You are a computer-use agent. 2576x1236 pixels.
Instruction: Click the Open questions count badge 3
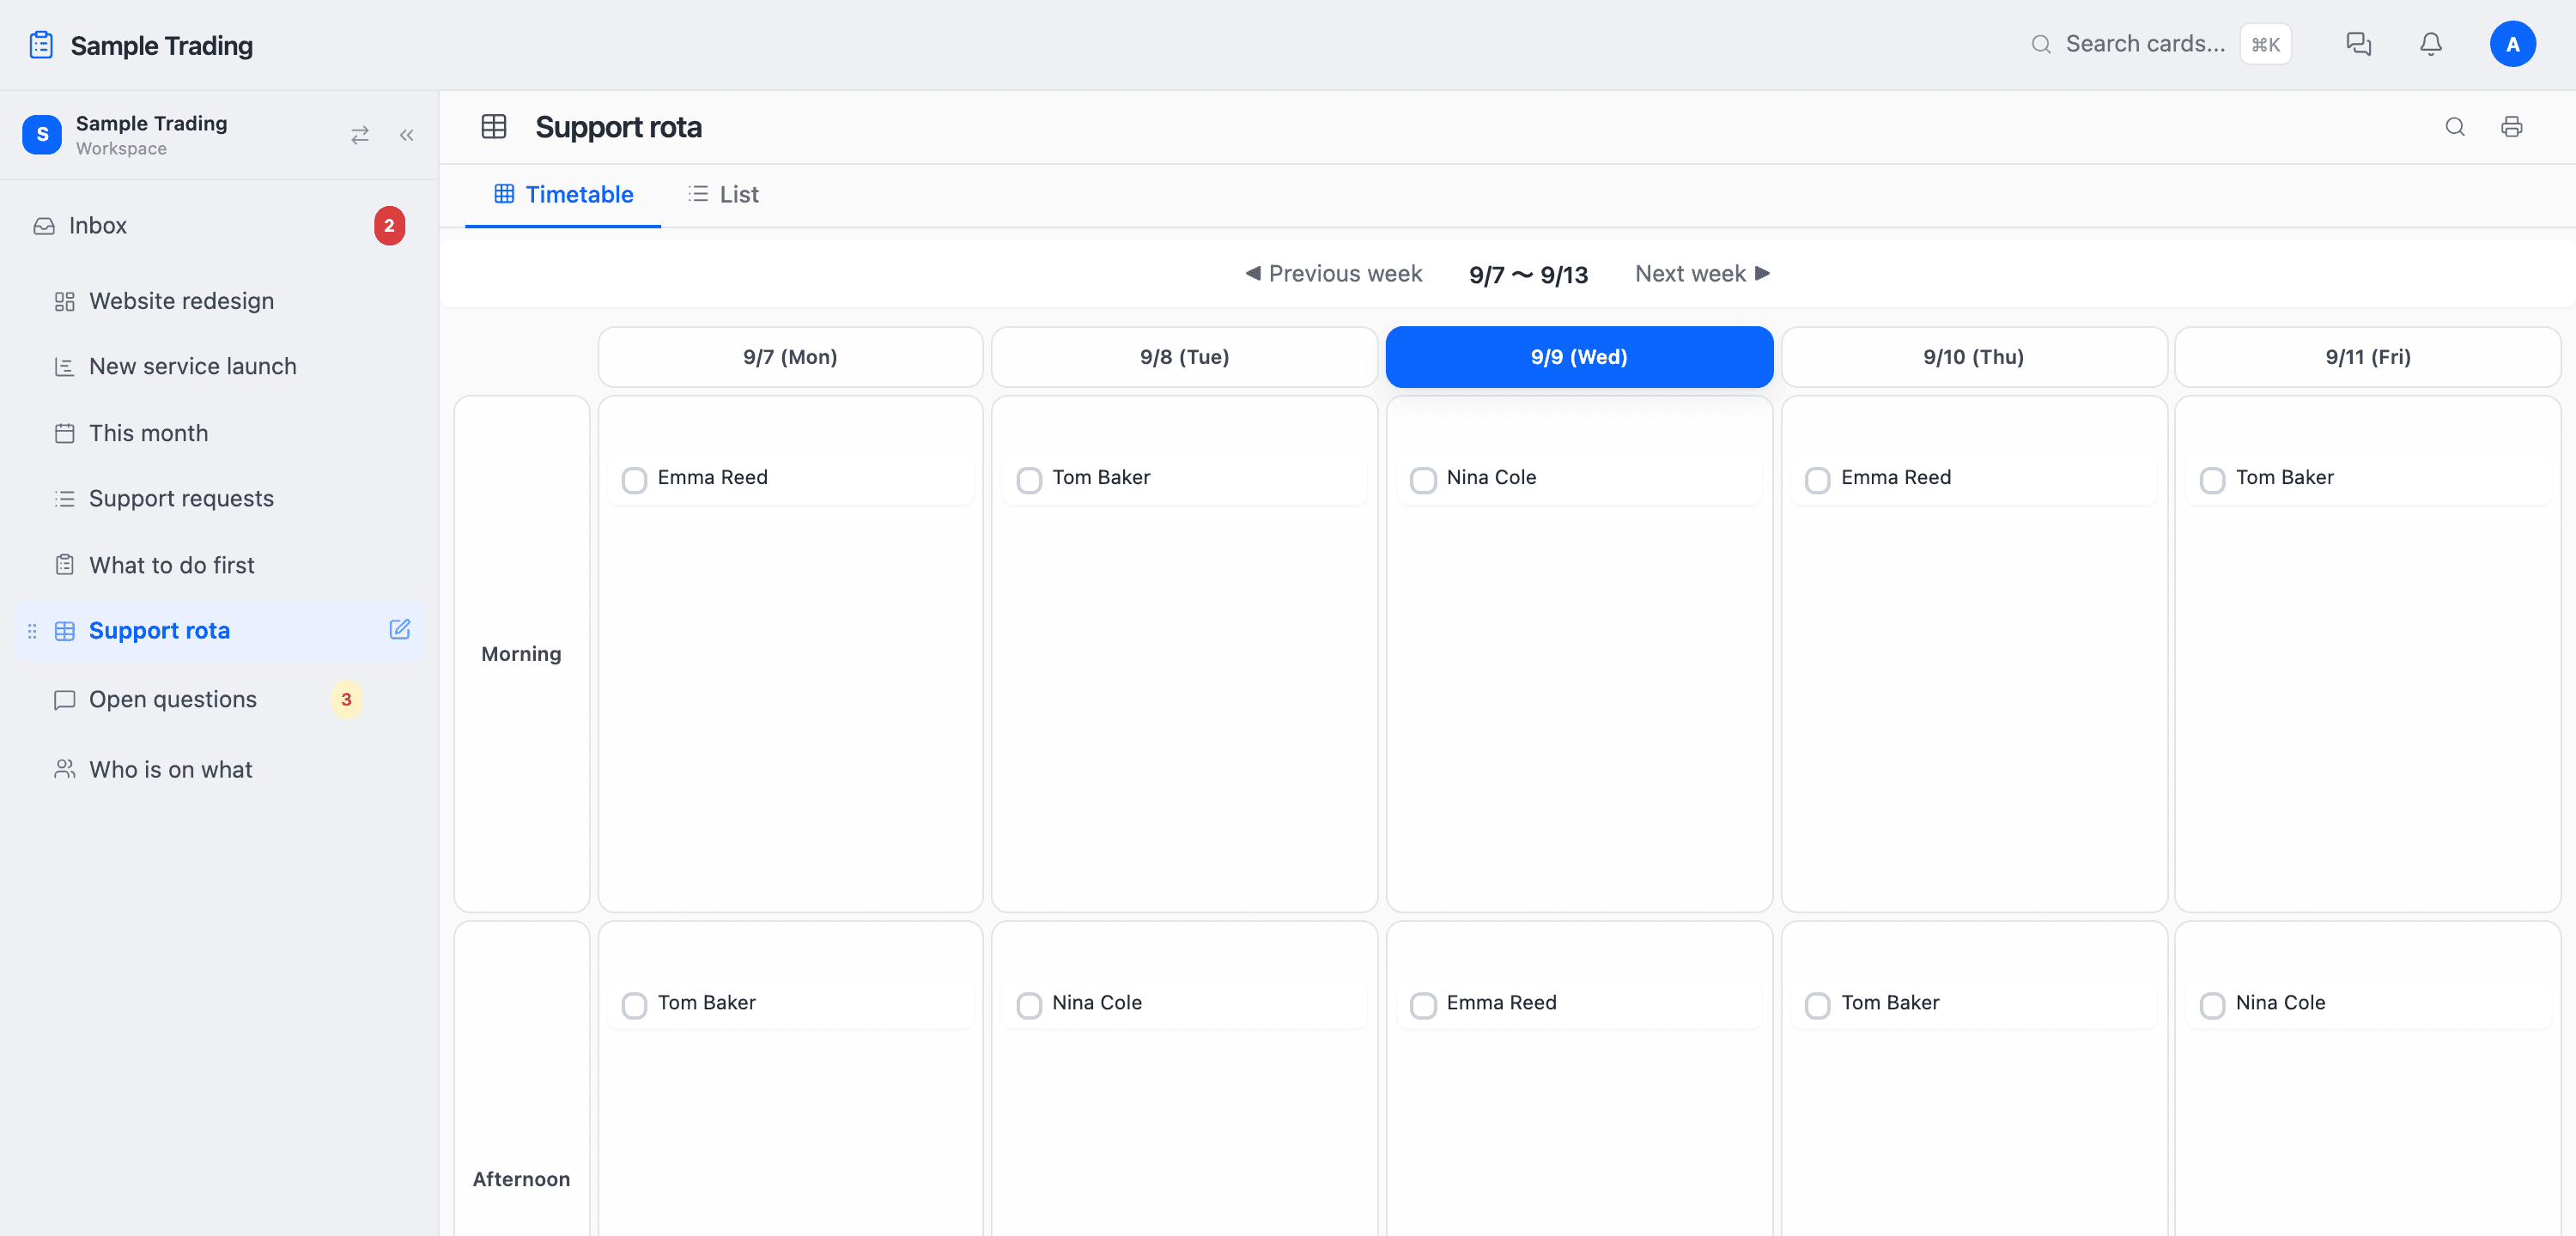(x=346, y=700)
